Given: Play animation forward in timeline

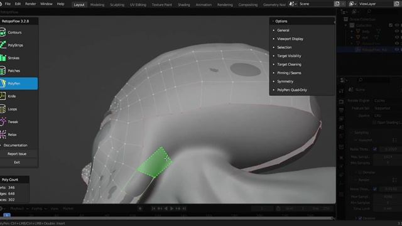Looking at the screenshot, I should coord(171,208).
